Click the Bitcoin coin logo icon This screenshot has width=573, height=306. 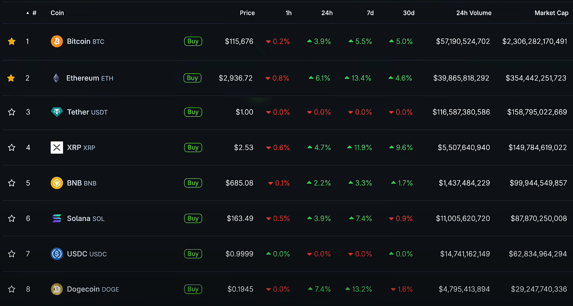point(57,41)
